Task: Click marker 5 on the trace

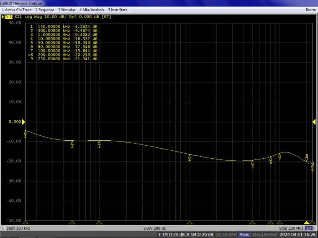Action: point(252,162)
